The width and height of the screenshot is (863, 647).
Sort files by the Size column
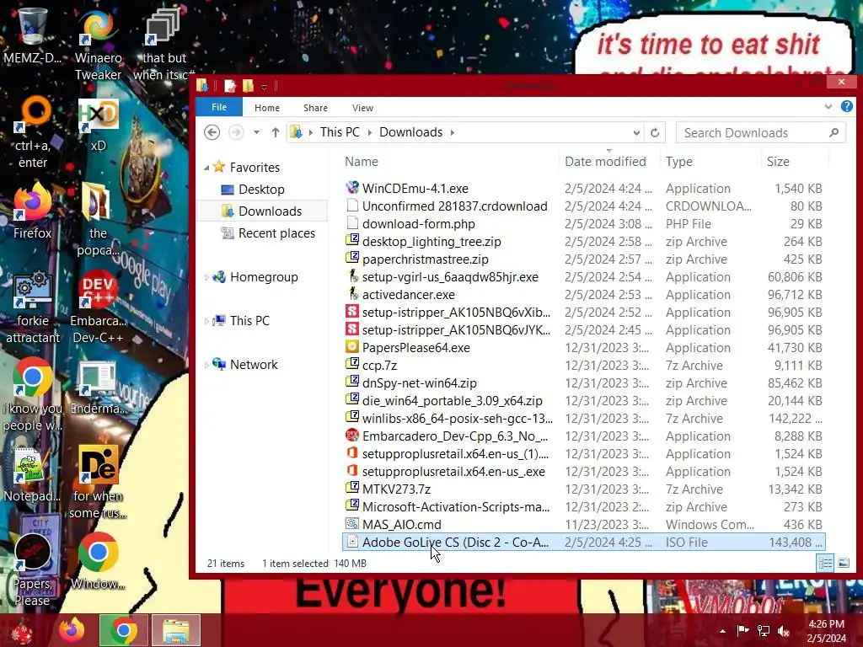[795, 161]
